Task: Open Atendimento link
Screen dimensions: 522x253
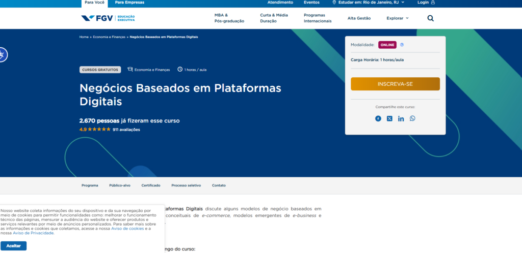Action: click(280, 3)
